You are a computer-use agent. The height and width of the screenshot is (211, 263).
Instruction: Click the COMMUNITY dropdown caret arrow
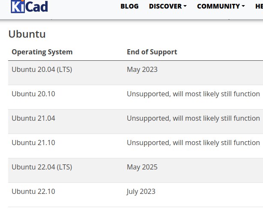pyautogui.click(x=243, y=6)
